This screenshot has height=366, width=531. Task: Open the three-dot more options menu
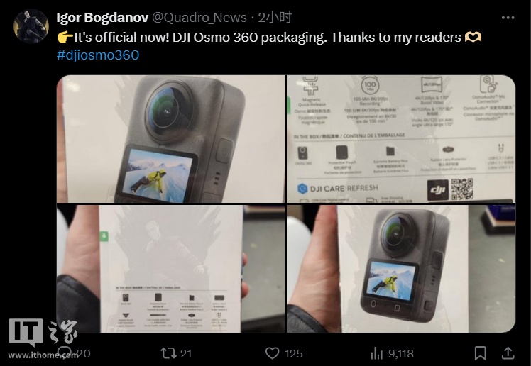pos(508,18)
